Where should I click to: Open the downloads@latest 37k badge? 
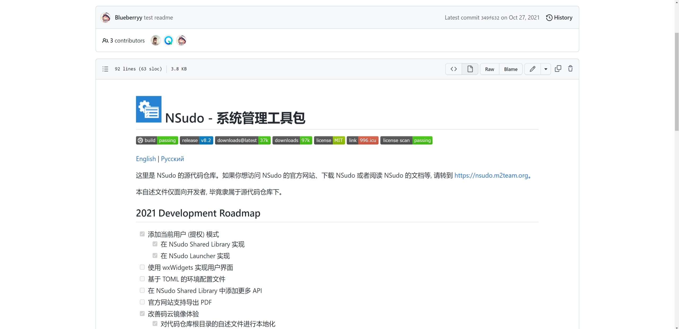pos(243,140)
